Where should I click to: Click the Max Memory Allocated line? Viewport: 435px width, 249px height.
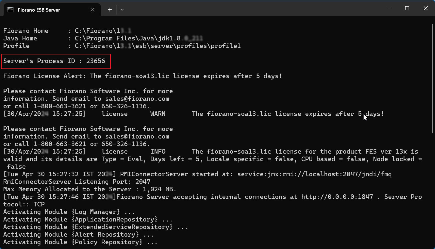[90, 189]
